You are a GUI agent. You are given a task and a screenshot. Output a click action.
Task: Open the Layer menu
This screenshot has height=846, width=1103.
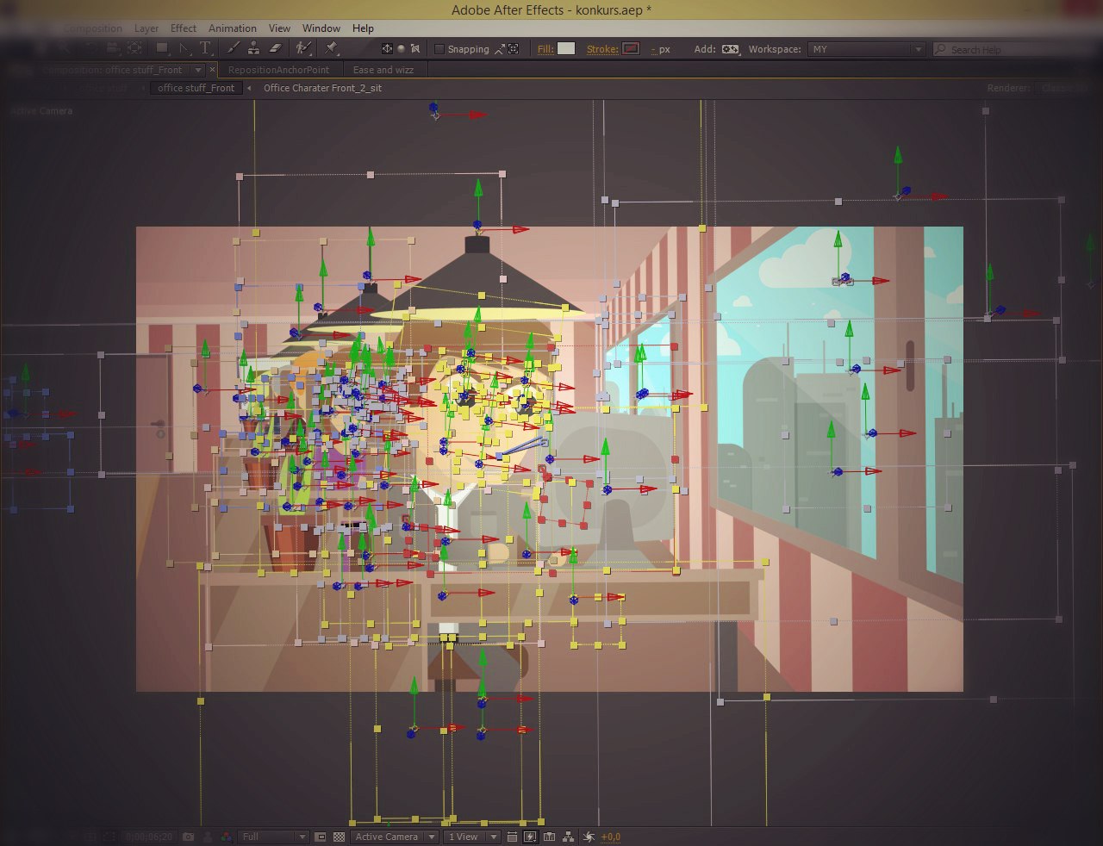click(x=146, y=28)
